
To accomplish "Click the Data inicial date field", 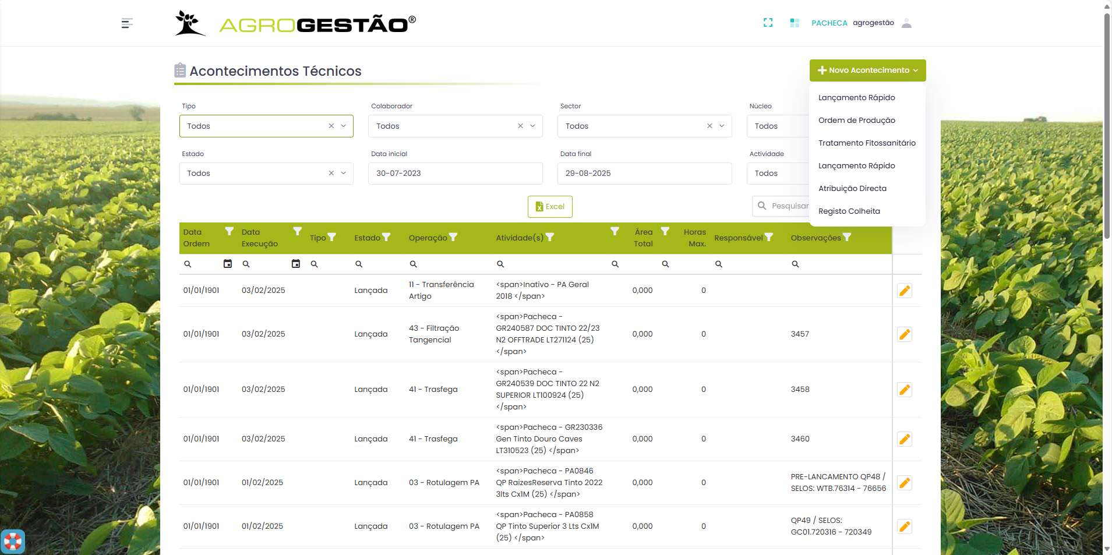I will (x=455, y=174).
